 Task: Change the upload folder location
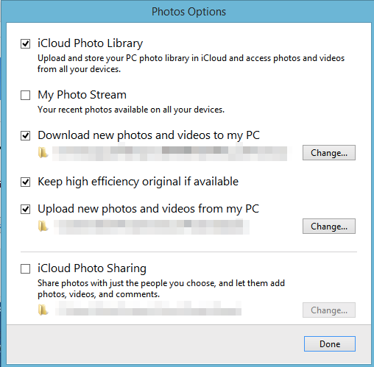point(329,227)
